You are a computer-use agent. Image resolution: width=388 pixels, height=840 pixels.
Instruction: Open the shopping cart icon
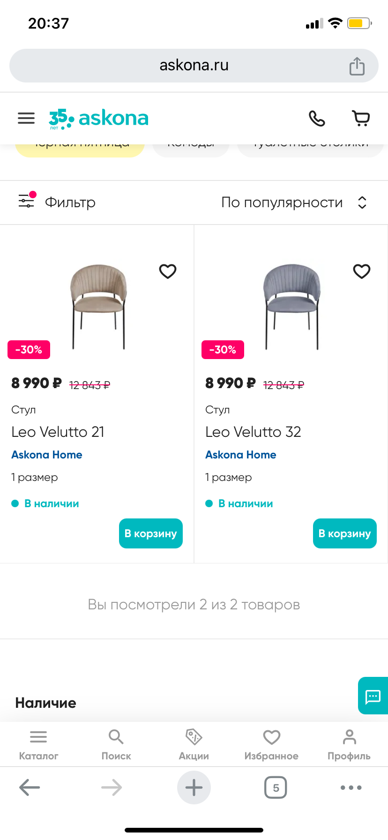[x=361, y=118]
